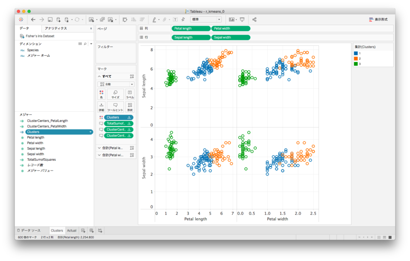
Task: Open 表示形式 (Show Me) panel
Action: (379, 19)
